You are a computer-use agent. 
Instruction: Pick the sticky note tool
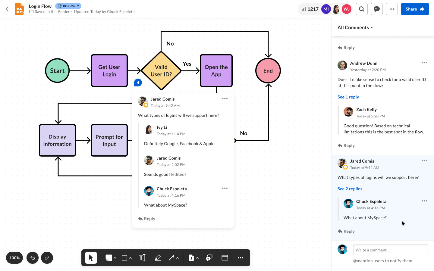[x=109, y=258]
